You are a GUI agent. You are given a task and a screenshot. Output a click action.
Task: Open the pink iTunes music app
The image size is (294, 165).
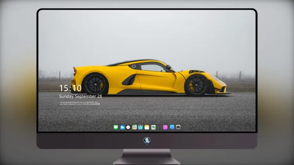click(x=165, y=127)
